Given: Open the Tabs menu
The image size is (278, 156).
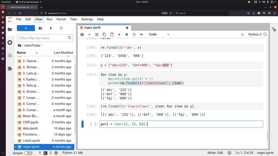Looking at the screenshot, I should point(73,19).
